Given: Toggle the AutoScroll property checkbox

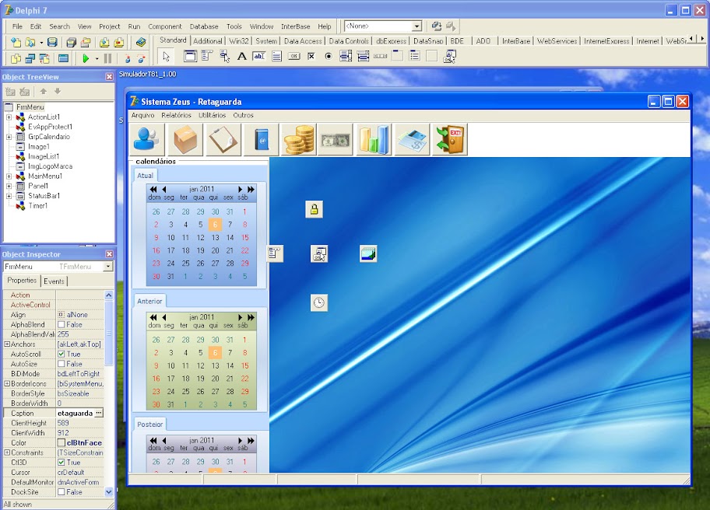Looking at the screenshot, I should (x=62, y=354).
